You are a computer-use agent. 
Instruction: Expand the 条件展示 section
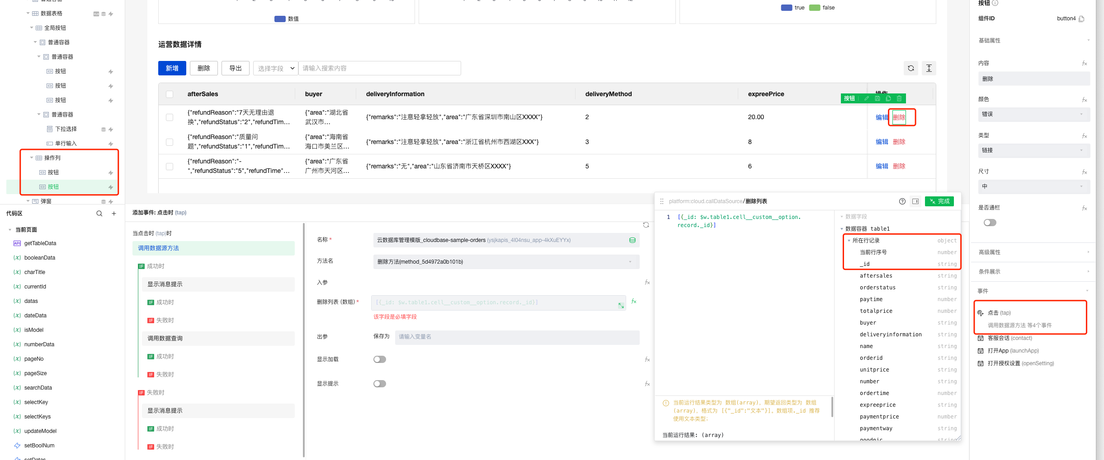1034,271
